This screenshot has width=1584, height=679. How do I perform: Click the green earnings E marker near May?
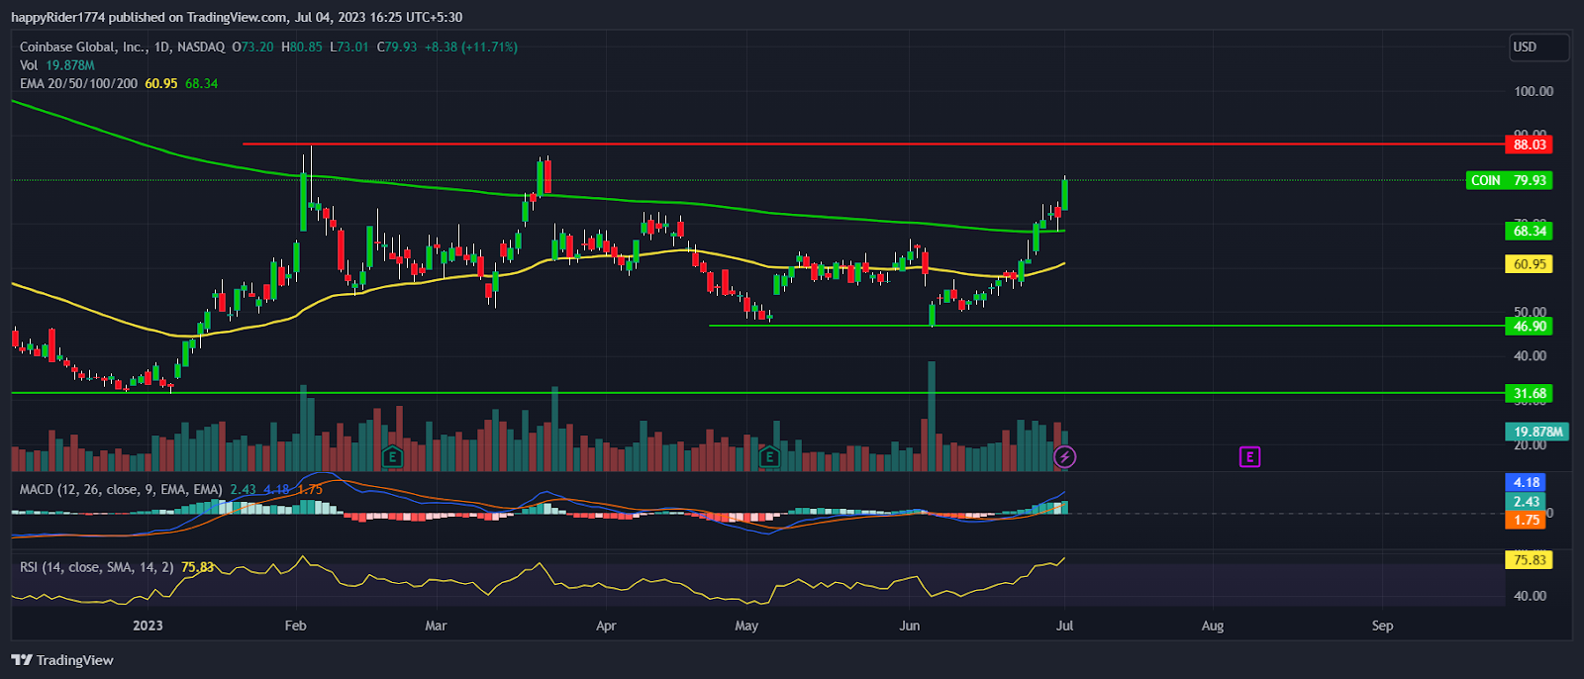(769, 456)
